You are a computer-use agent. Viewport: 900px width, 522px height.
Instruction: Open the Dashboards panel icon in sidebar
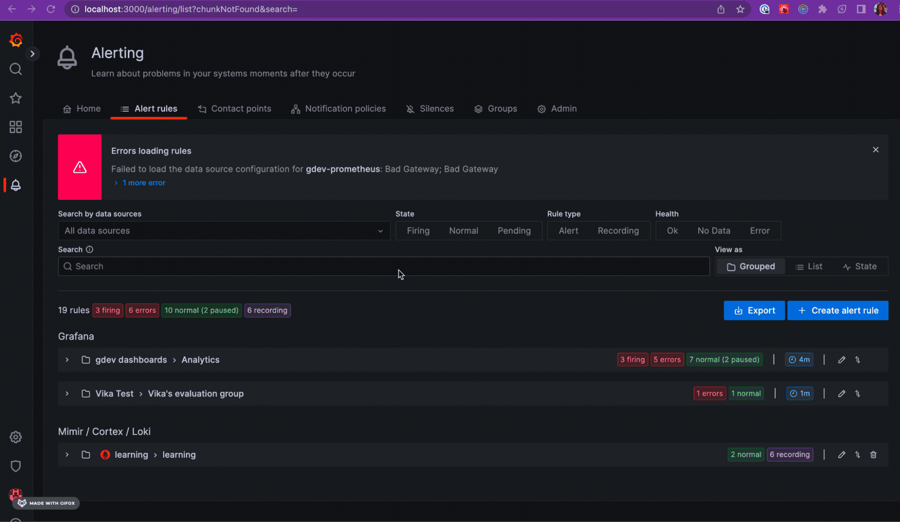point(16,127)
